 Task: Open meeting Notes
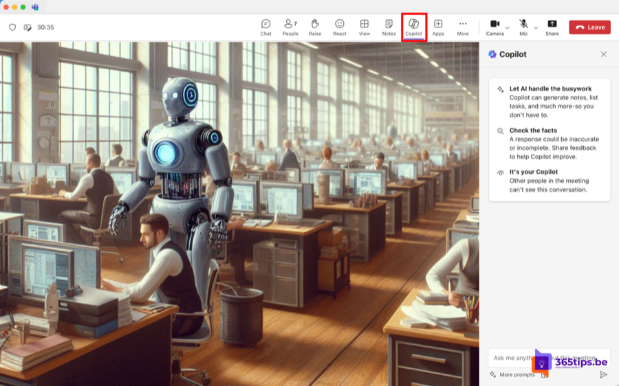tap(389, 27)
